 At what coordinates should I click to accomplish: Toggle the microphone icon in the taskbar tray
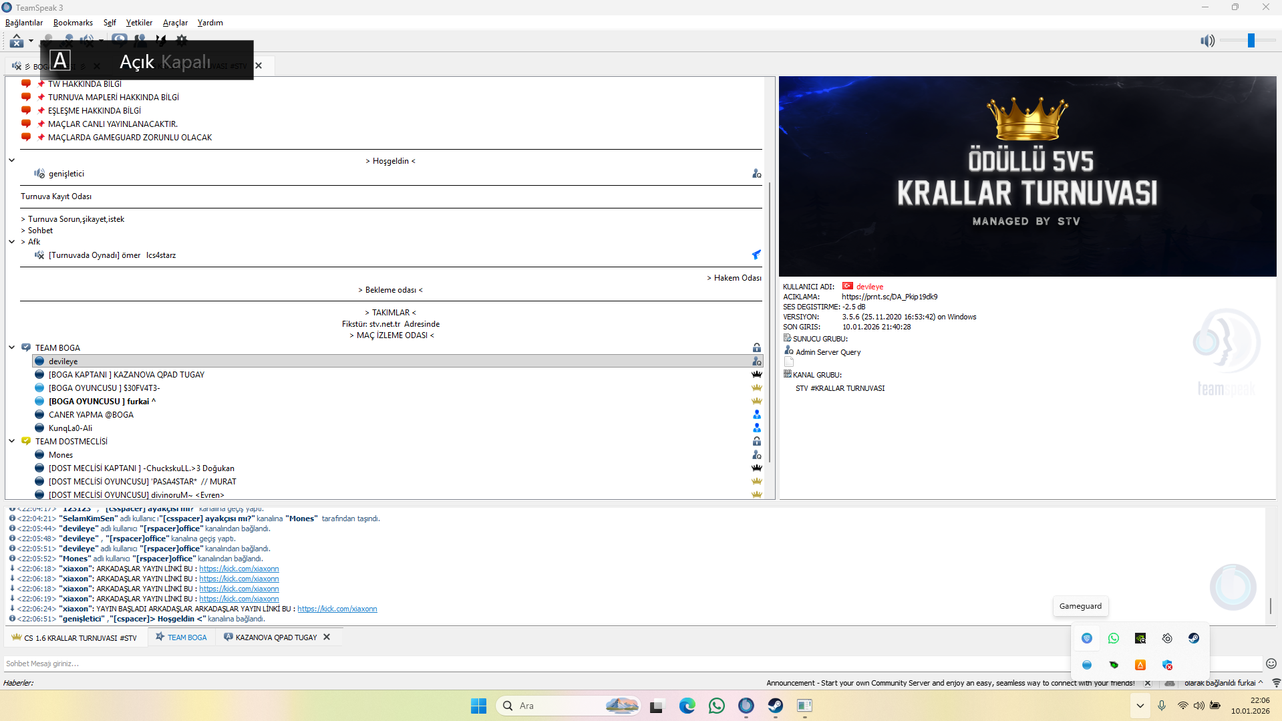(x=1162, y=706)
